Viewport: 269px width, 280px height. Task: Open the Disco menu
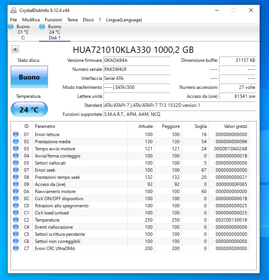click(88, 20)
